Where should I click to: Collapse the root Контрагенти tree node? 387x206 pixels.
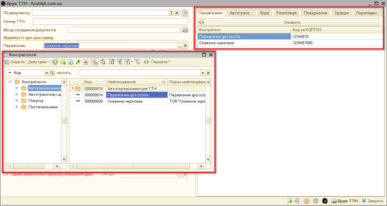(10, 82)
